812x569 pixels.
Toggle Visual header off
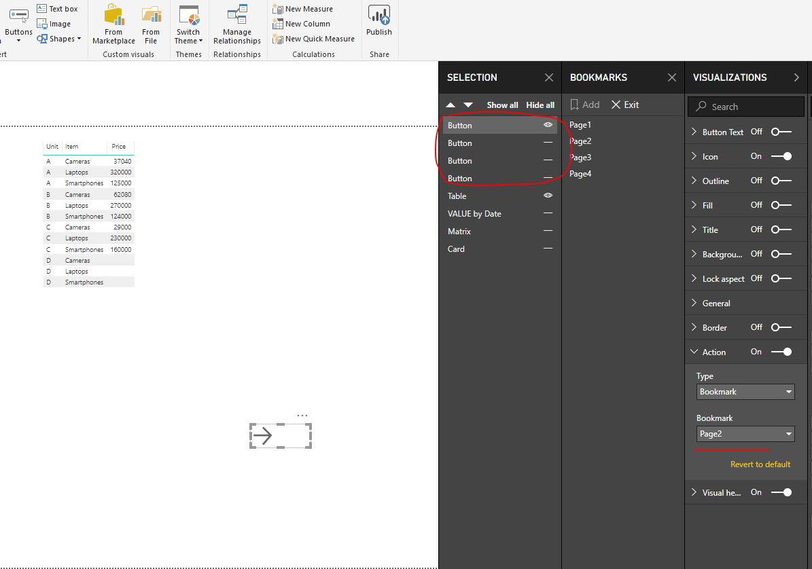pos(781,492)
